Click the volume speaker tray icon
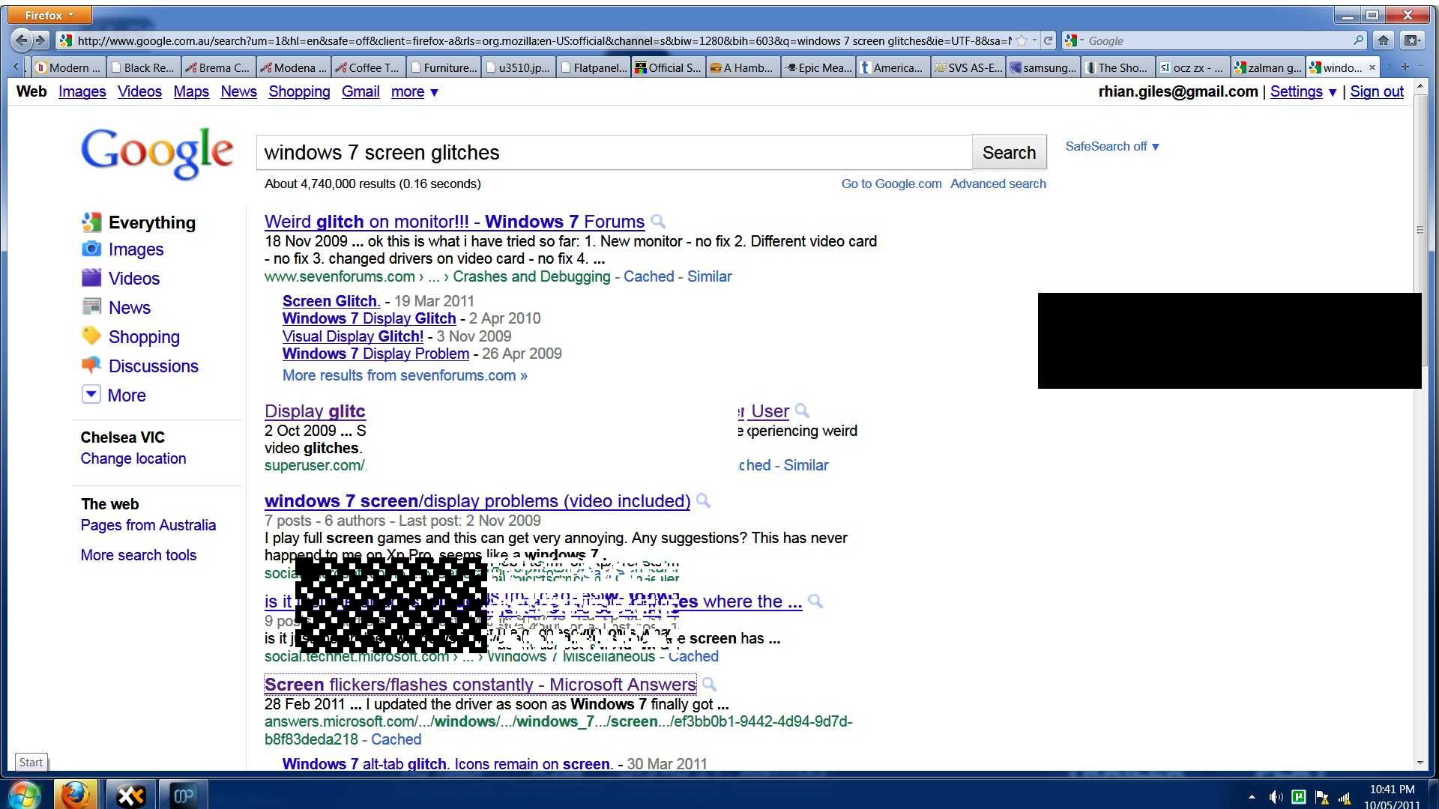 point(1275,798)
